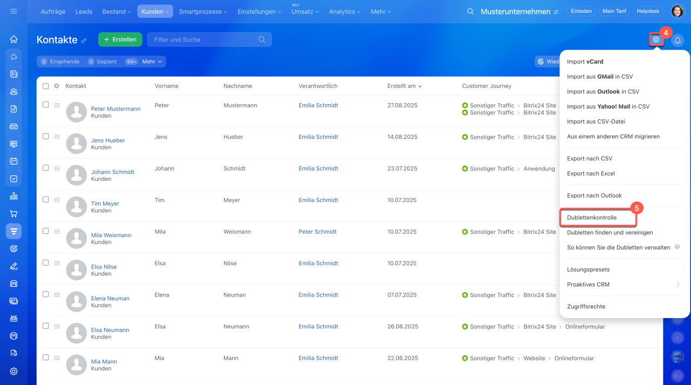
Task: Click the avatar of Mila Weismann
Action: pyautogui.click(x=77, y=239)
